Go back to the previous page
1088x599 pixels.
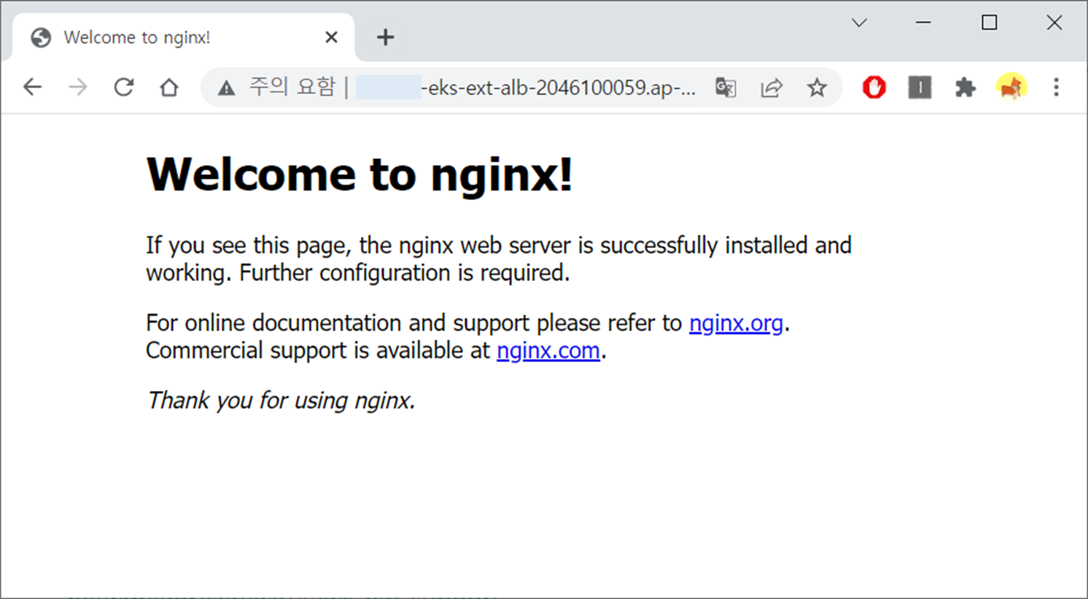pos(33,88)
